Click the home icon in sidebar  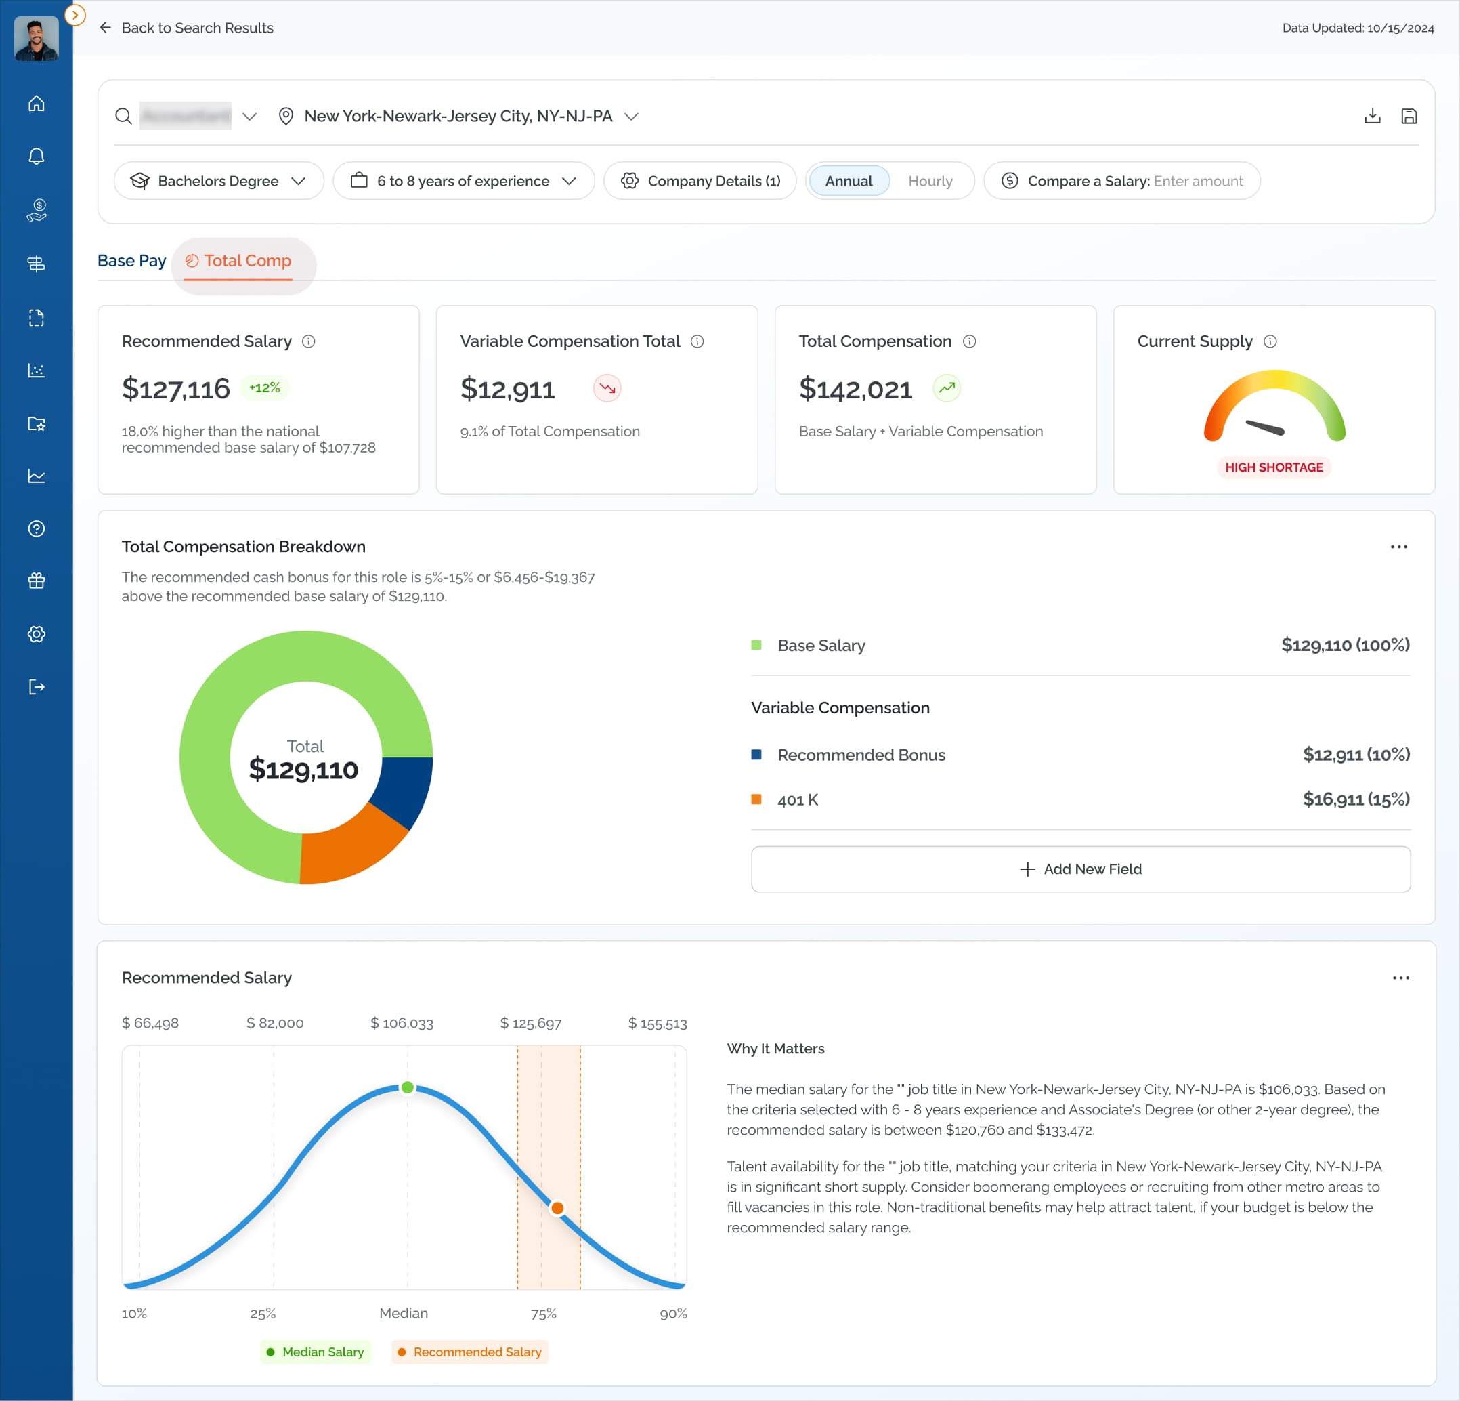pos(36,104)
